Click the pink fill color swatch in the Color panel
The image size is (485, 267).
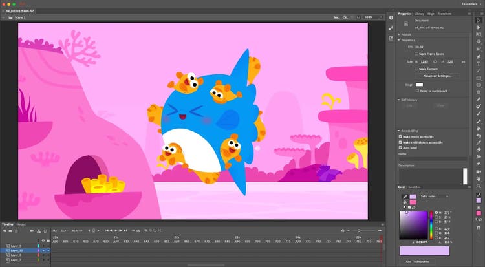[413, 202]
